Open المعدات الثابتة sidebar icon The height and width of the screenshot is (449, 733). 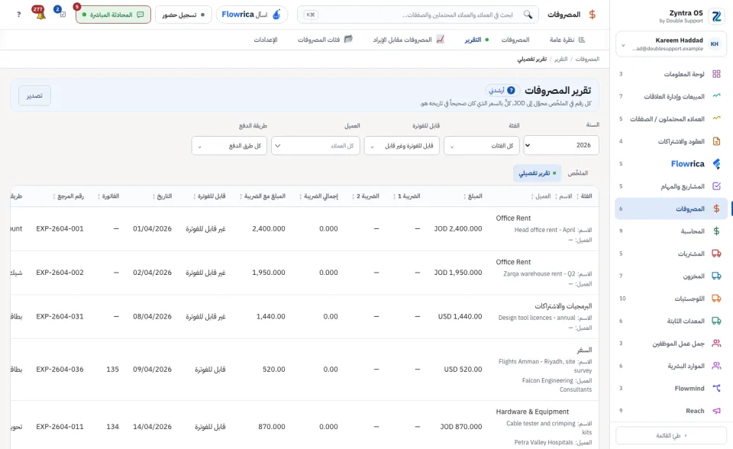716,321
